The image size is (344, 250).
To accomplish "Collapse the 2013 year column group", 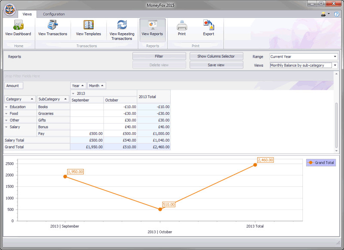I will 73,93.
